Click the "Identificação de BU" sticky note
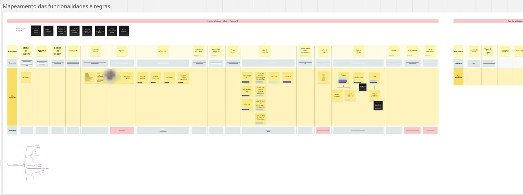 click(x=474, y=51)
